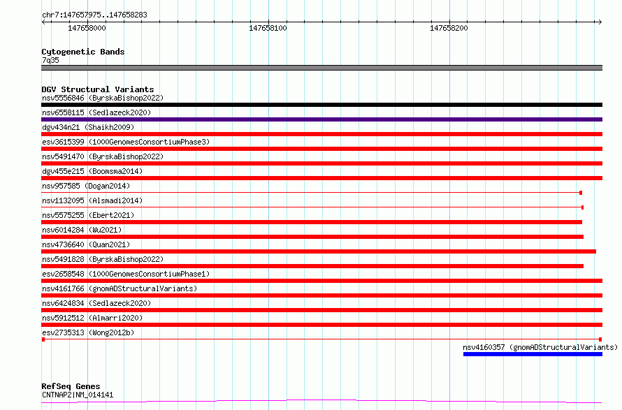Screen dimensions: 622x410
Task: Click end marker of nsv957585 variant line
Action: (581, 193)
